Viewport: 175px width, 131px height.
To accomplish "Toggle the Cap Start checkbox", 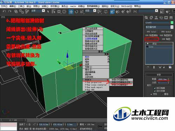I will (x=155, y=88).
